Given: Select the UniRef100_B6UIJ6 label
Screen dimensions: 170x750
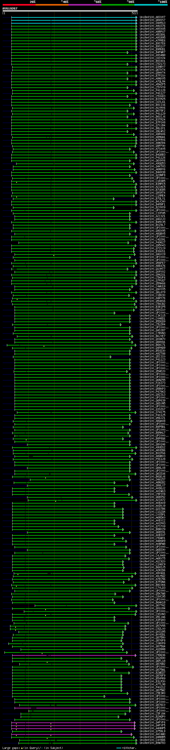Looking at the screenshot, I should point(152,117).
